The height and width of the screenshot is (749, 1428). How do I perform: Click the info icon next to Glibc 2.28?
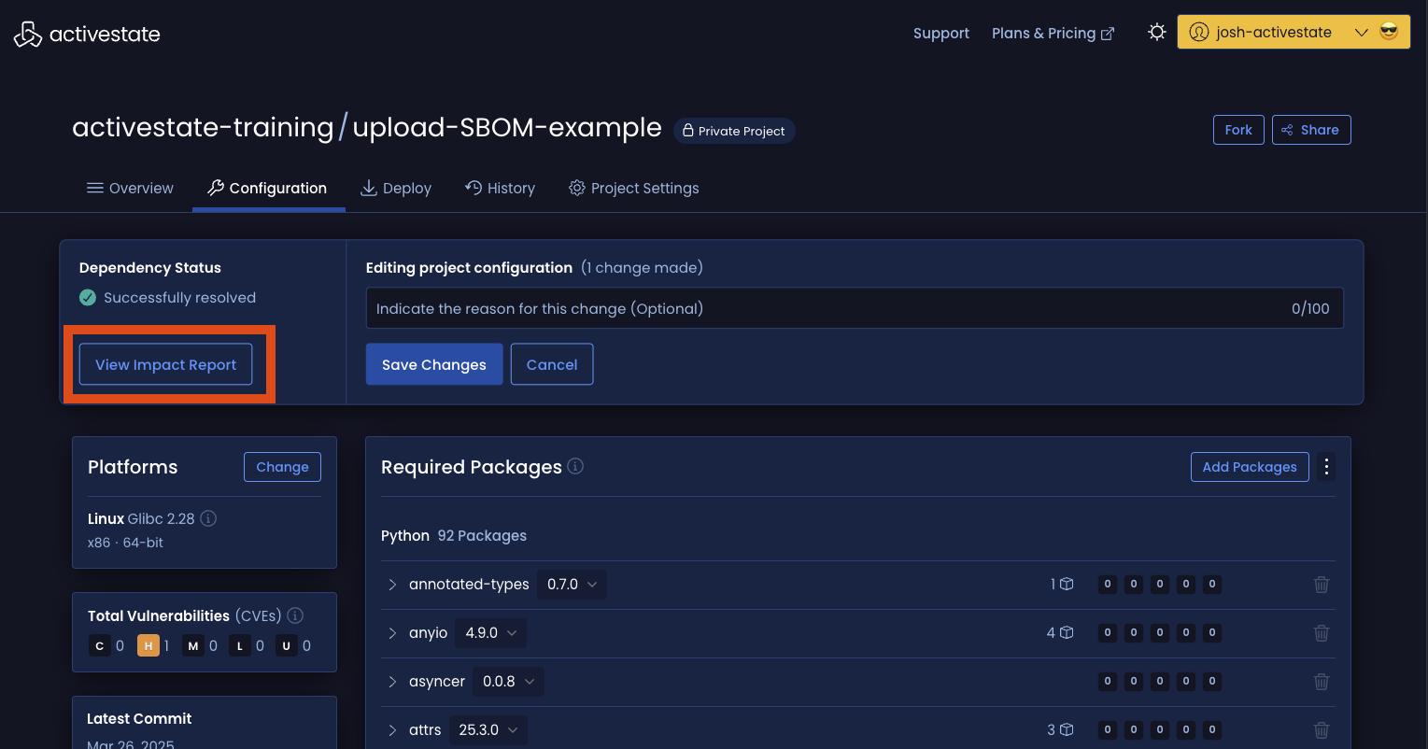pos(208,518)
